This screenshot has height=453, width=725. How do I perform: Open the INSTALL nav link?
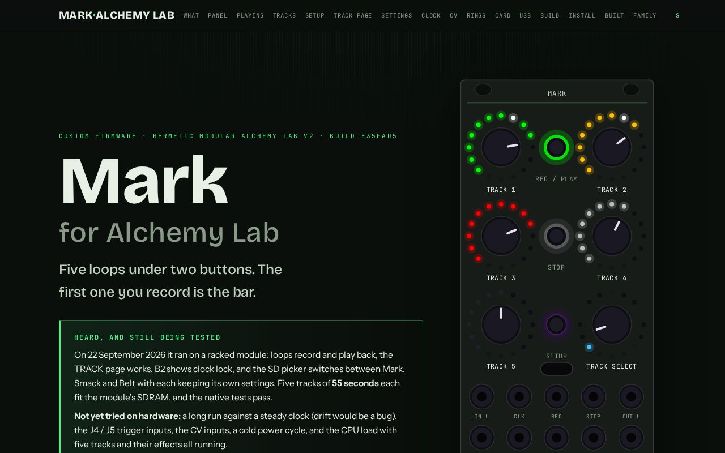582,16
